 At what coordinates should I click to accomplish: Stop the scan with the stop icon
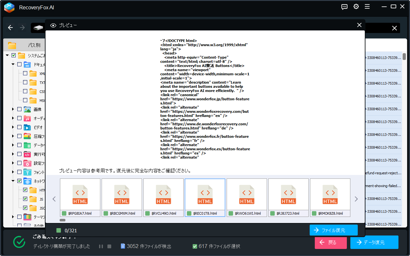point(109,246)
